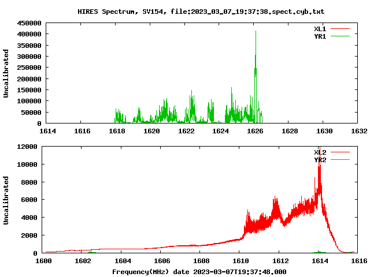Click the 1618 x-axis label
The width and height of the screenshot is (370, 277).
[x=117, y=131]
